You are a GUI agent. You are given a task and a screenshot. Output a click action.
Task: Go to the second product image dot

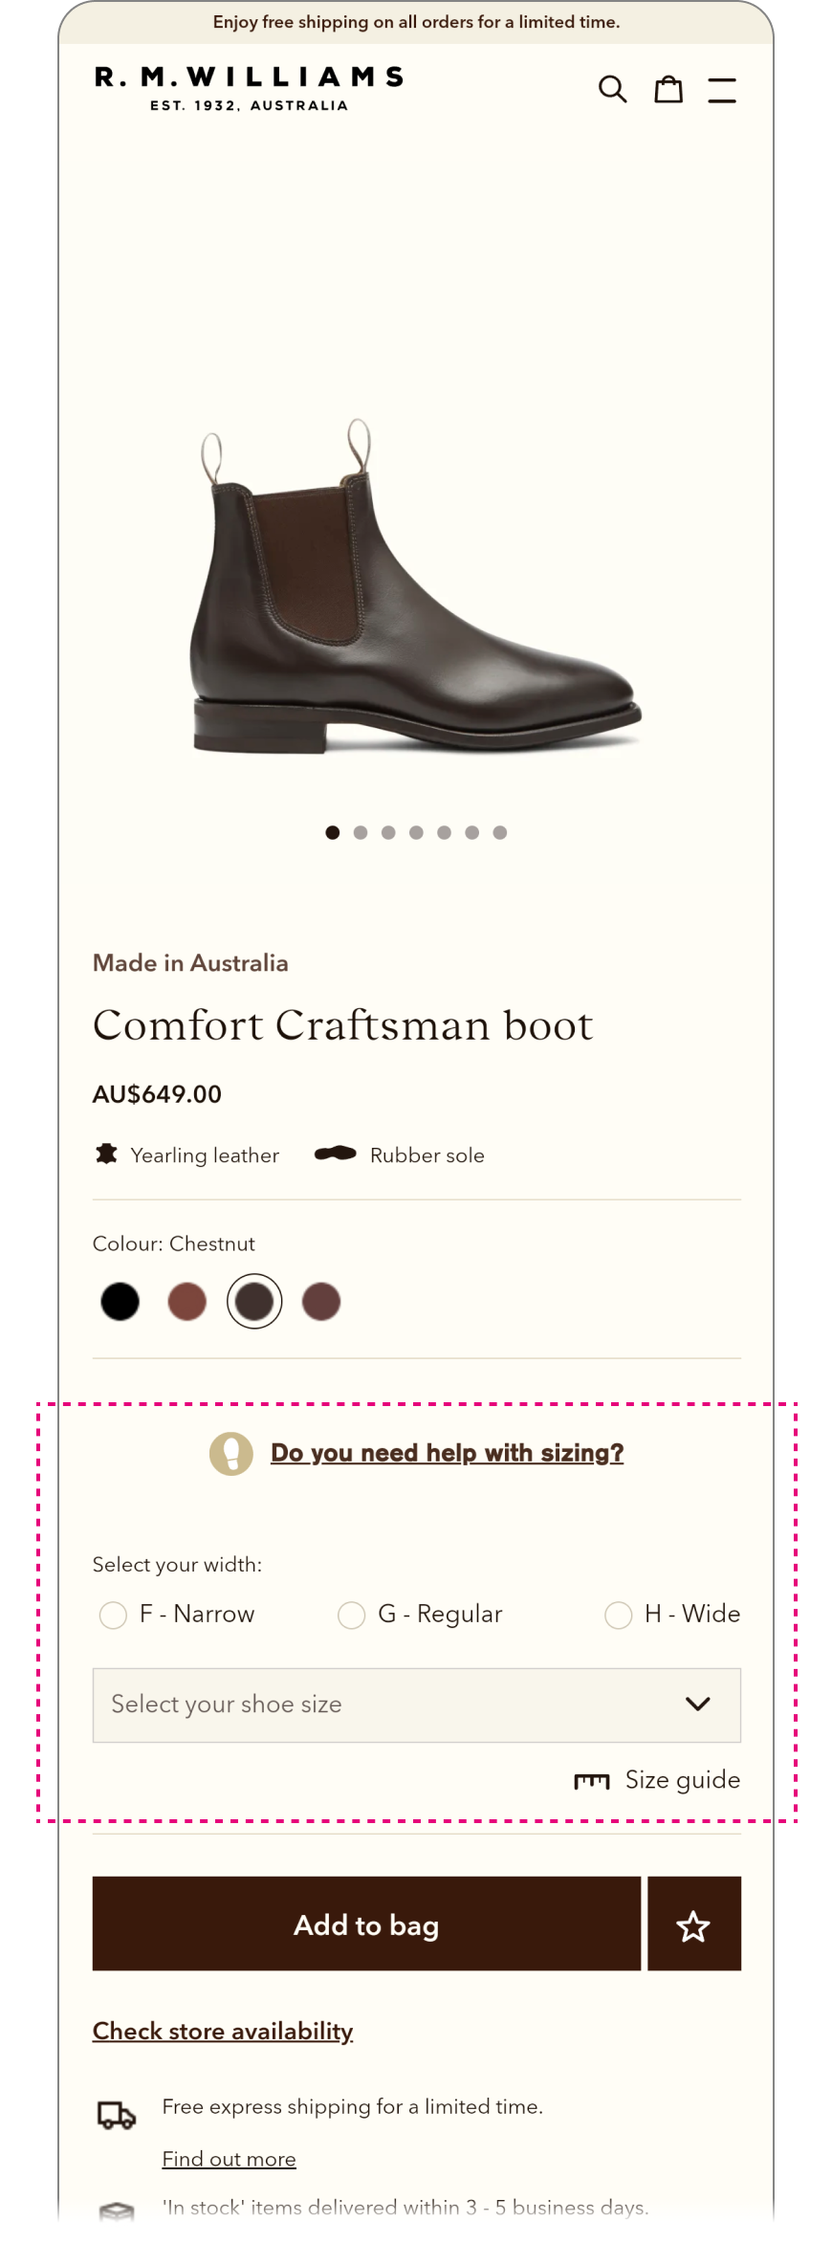pyautogui.click(x=361, y=832)
